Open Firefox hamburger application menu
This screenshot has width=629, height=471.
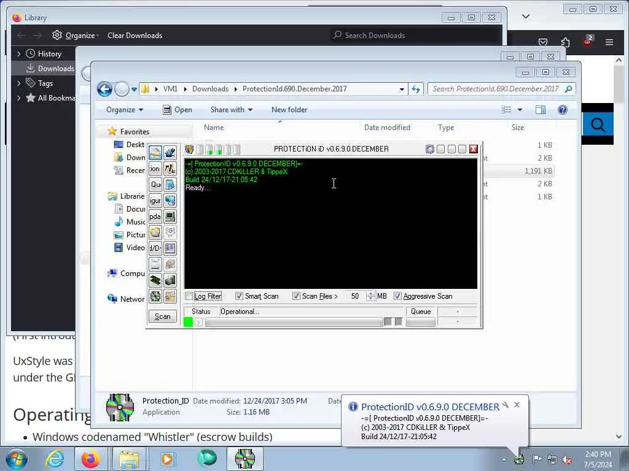(x=609, y=42)
